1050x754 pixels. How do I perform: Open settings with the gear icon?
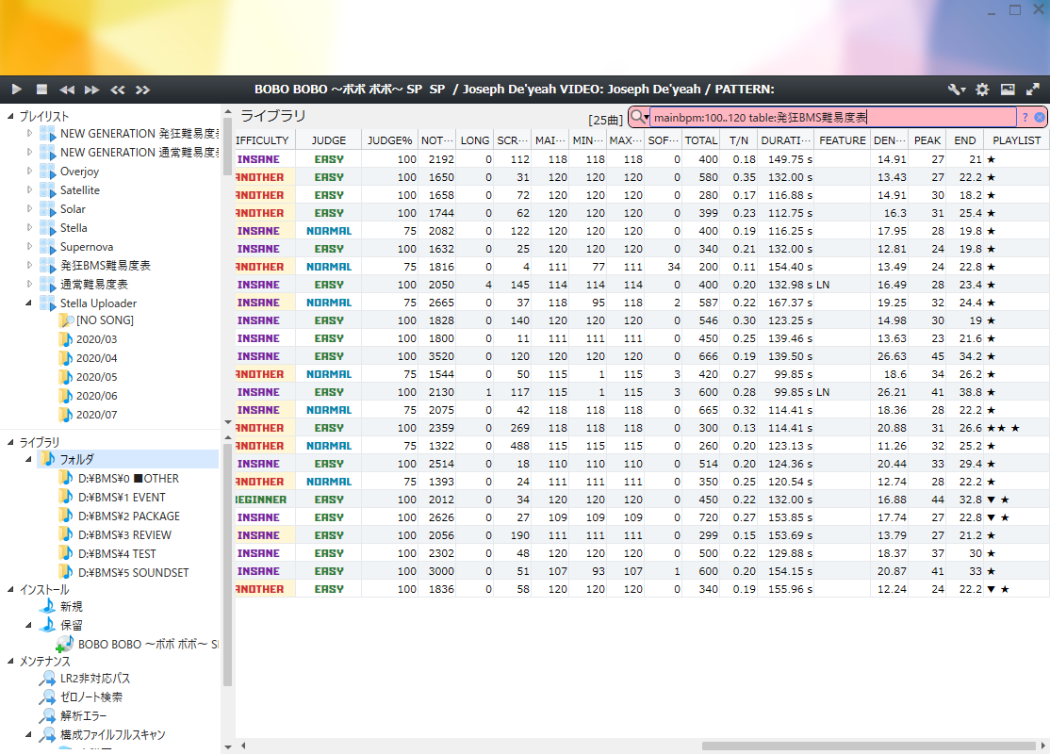982,90
